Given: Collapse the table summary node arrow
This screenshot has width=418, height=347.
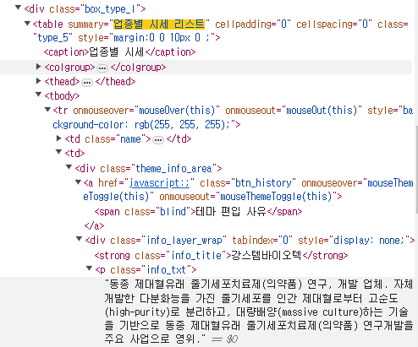Looking at the screenshot, I should [x=27, y=24].
